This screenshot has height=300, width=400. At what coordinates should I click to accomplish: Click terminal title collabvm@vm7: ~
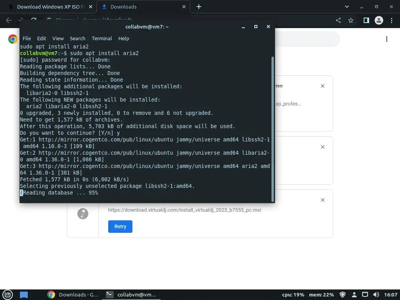tap(147, 27)
